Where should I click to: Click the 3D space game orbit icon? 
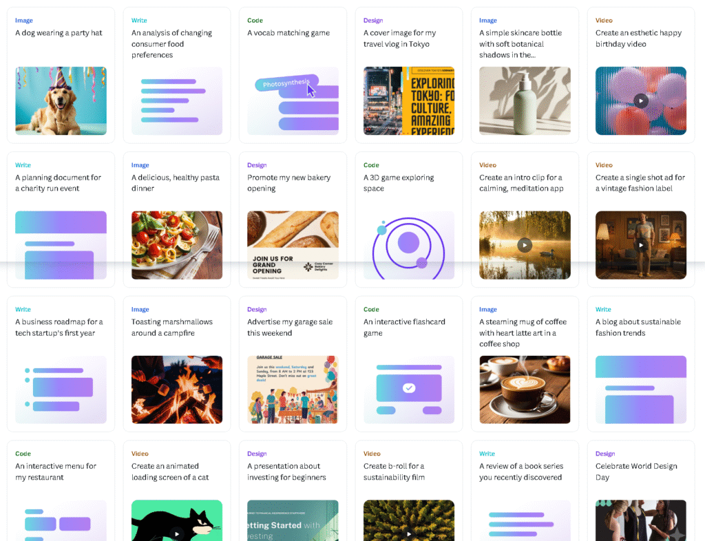(x=408, y=245)
